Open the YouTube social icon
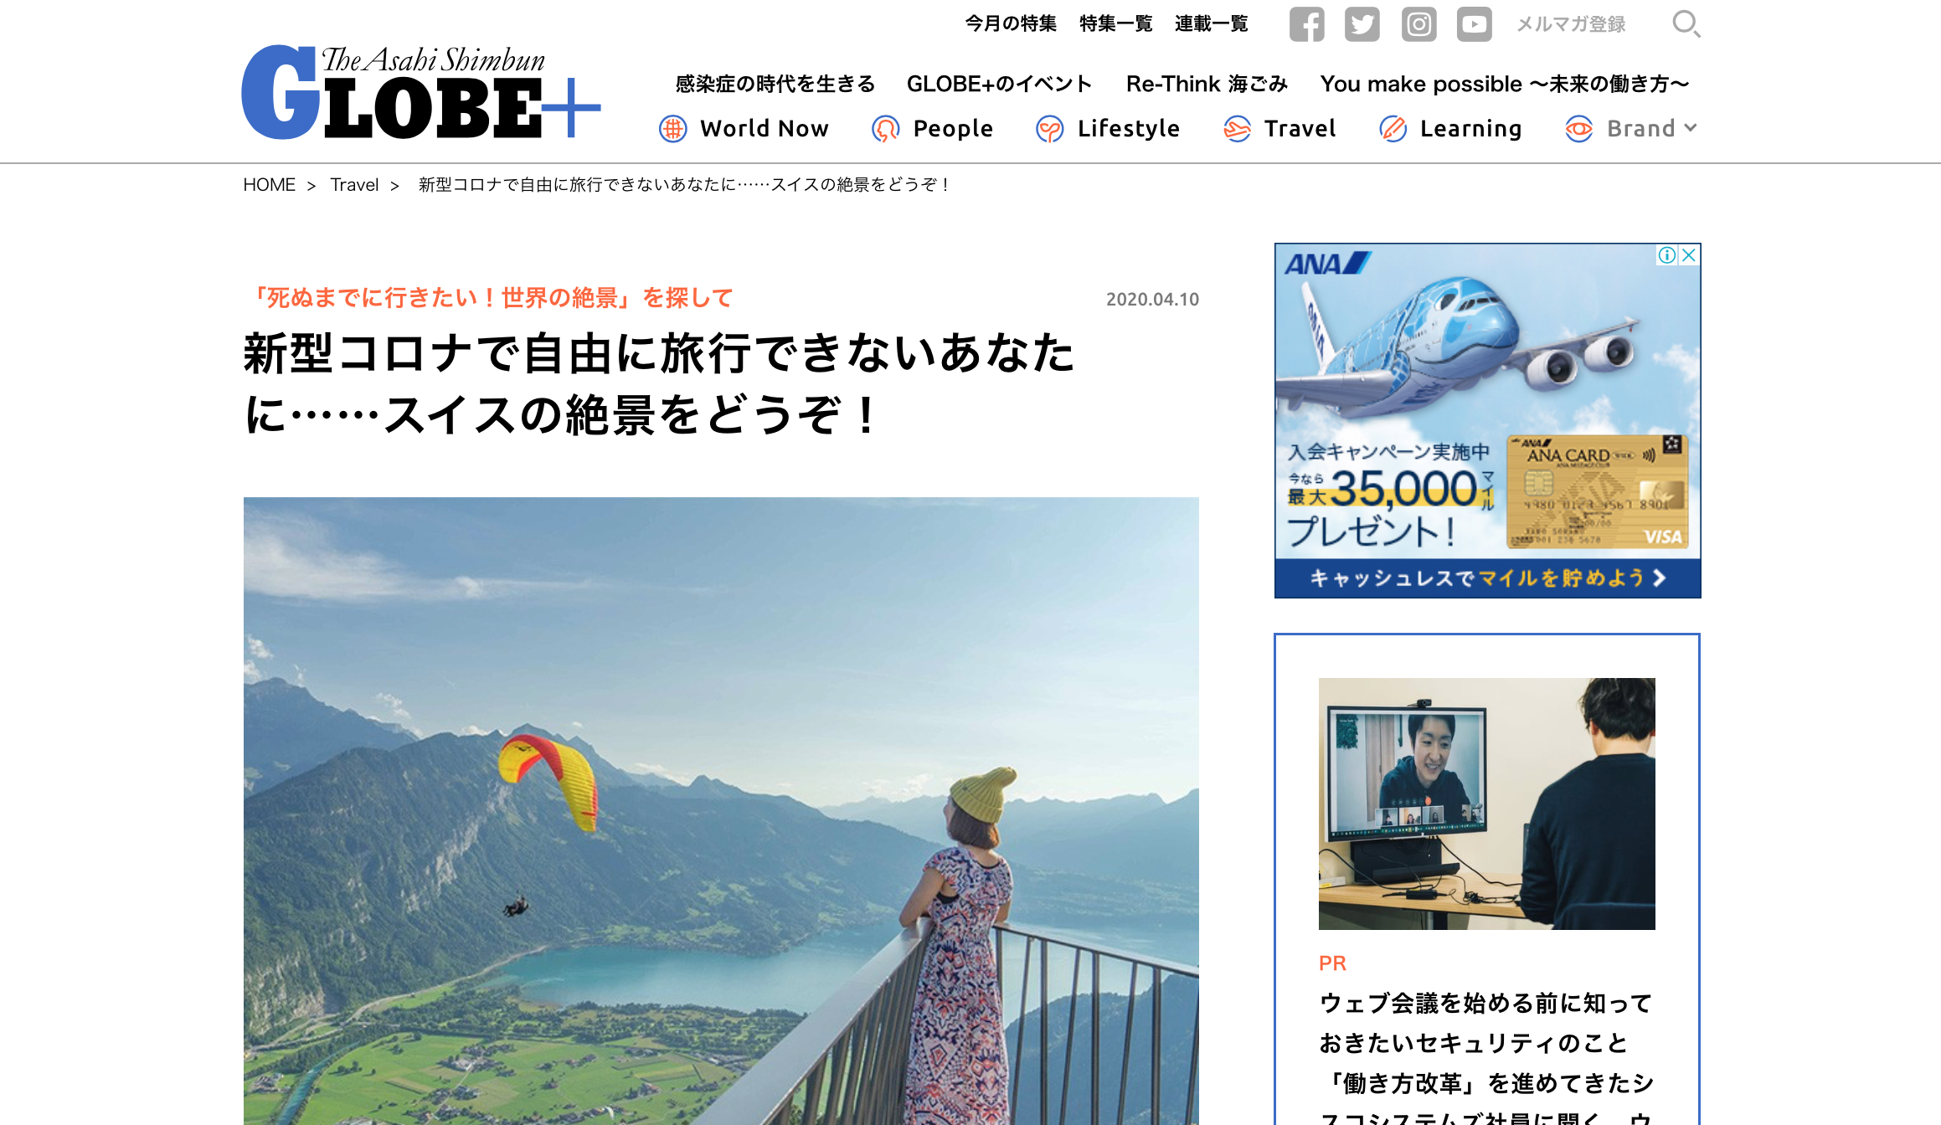This screenshot has width=1941, height=1125. [x=1474, y=23]
